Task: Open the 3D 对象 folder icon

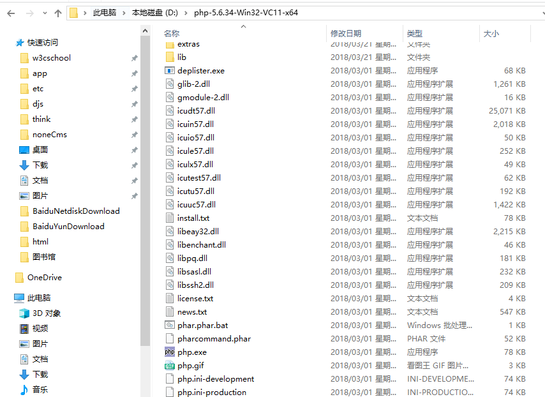Action: (24, 313)
